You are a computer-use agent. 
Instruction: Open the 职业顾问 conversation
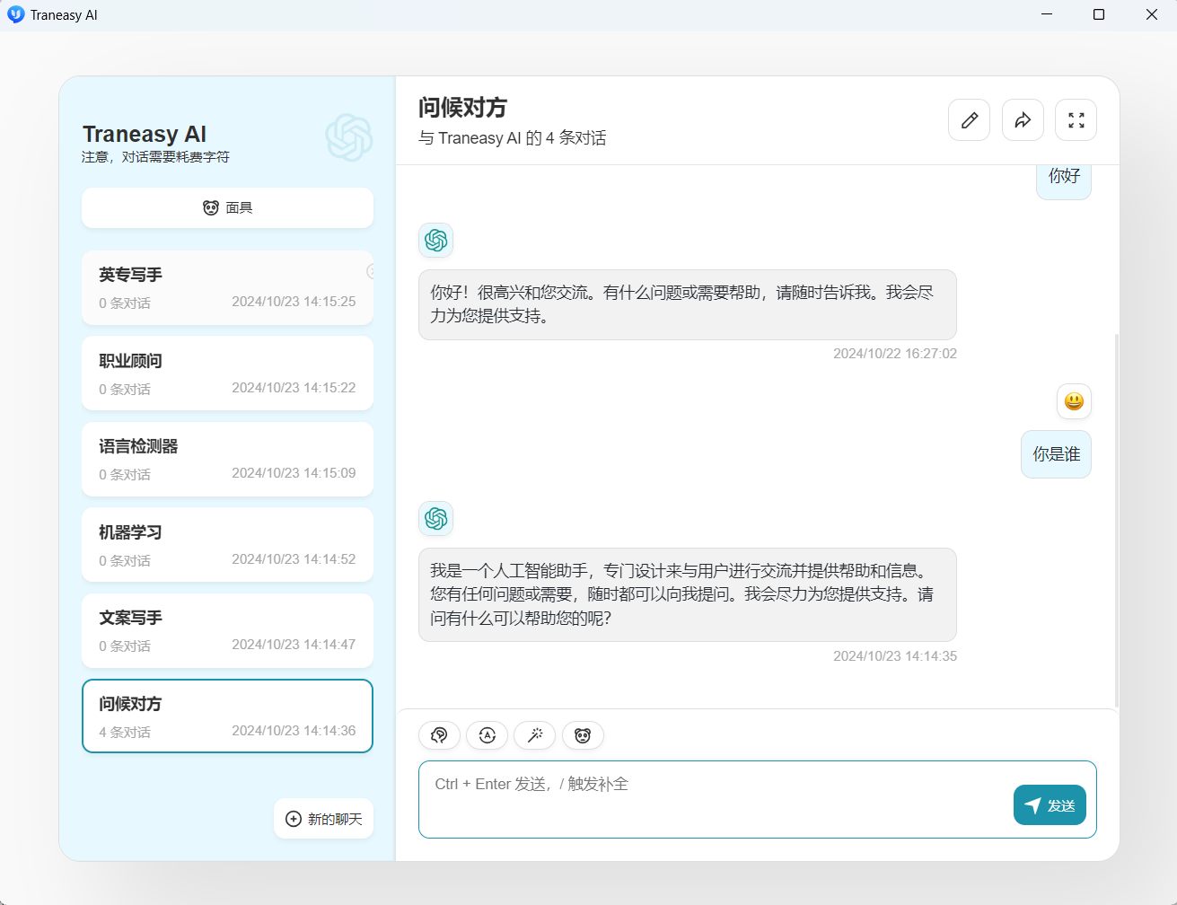(x=227, y=373)
